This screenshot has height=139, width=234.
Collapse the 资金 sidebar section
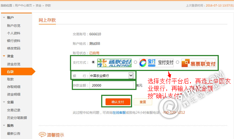(4, 56)
